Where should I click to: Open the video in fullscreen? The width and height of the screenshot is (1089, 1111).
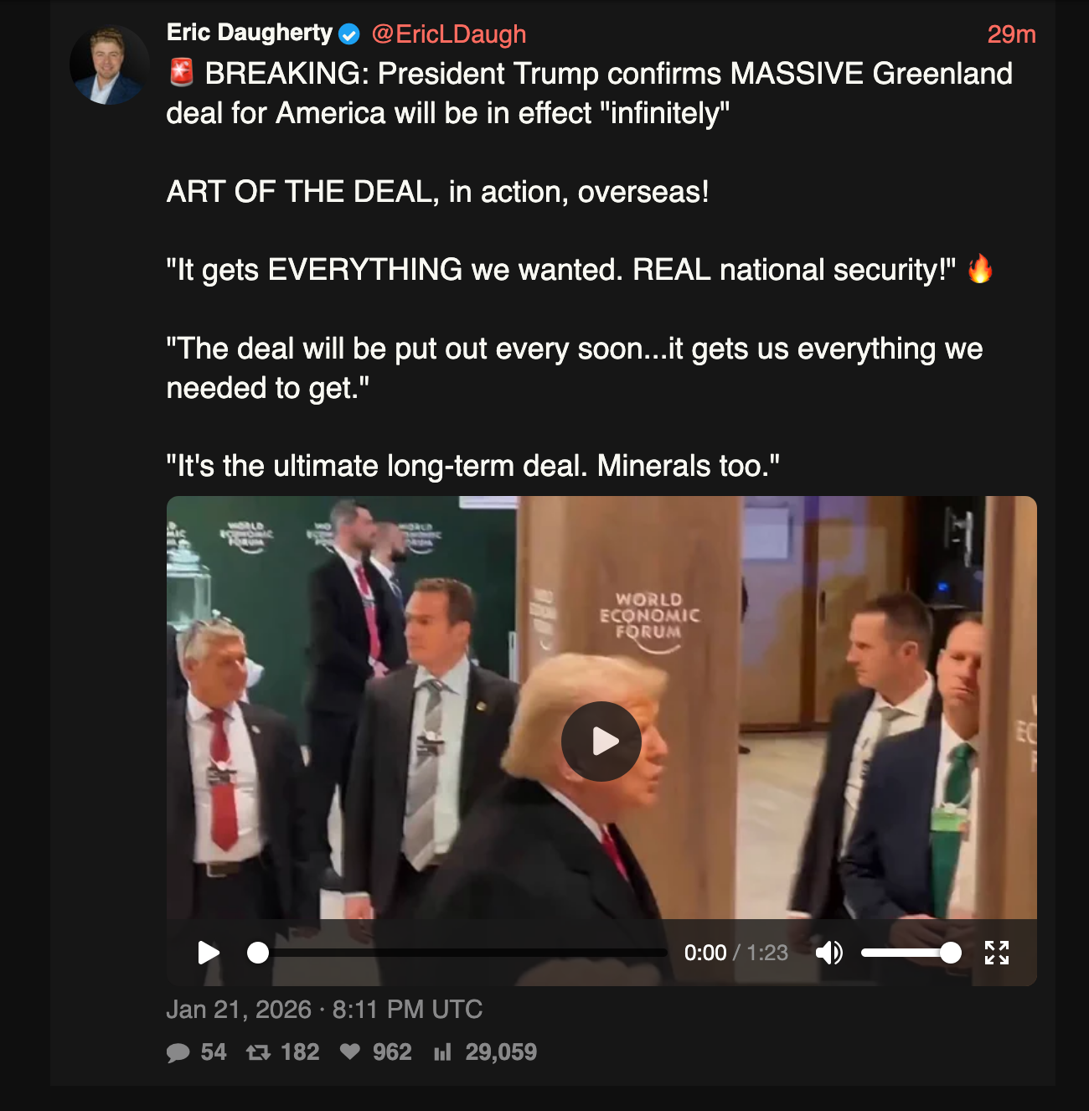(997, 953)
